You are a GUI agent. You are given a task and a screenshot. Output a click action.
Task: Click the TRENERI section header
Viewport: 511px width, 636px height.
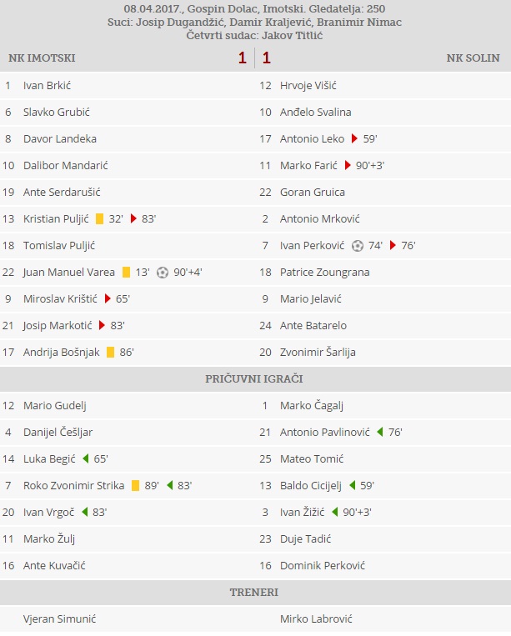pyautogui.click(x=254, y=592)
